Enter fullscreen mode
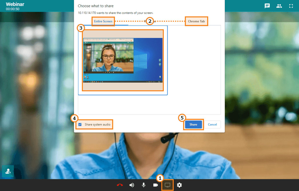 click(291, 6)
